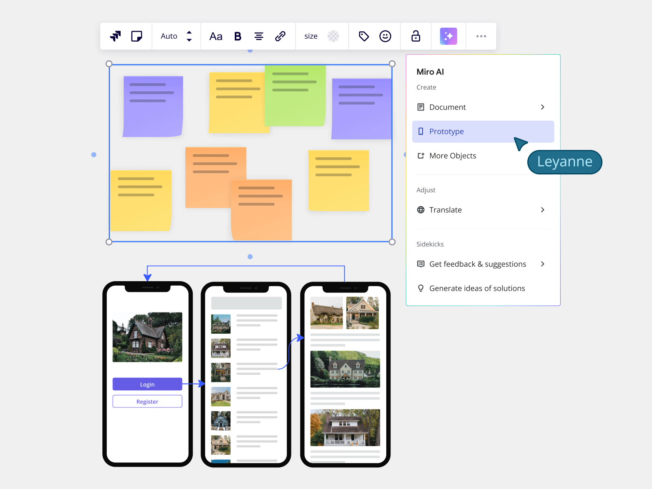Open the transparent color swatch picker
Screen dimensions: 652x489
pyautogui.click(x=333, y=36)
